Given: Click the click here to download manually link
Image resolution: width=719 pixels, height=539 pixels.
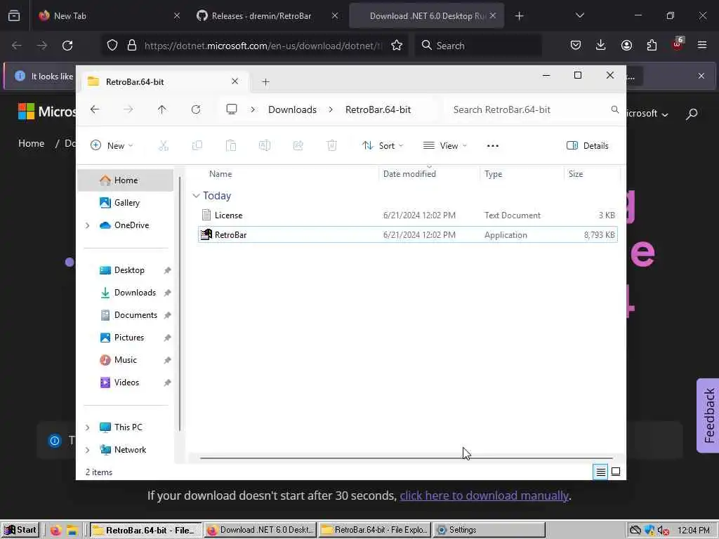Looking at the screenshot, I should pyautogui.click(x=484, y=496).
